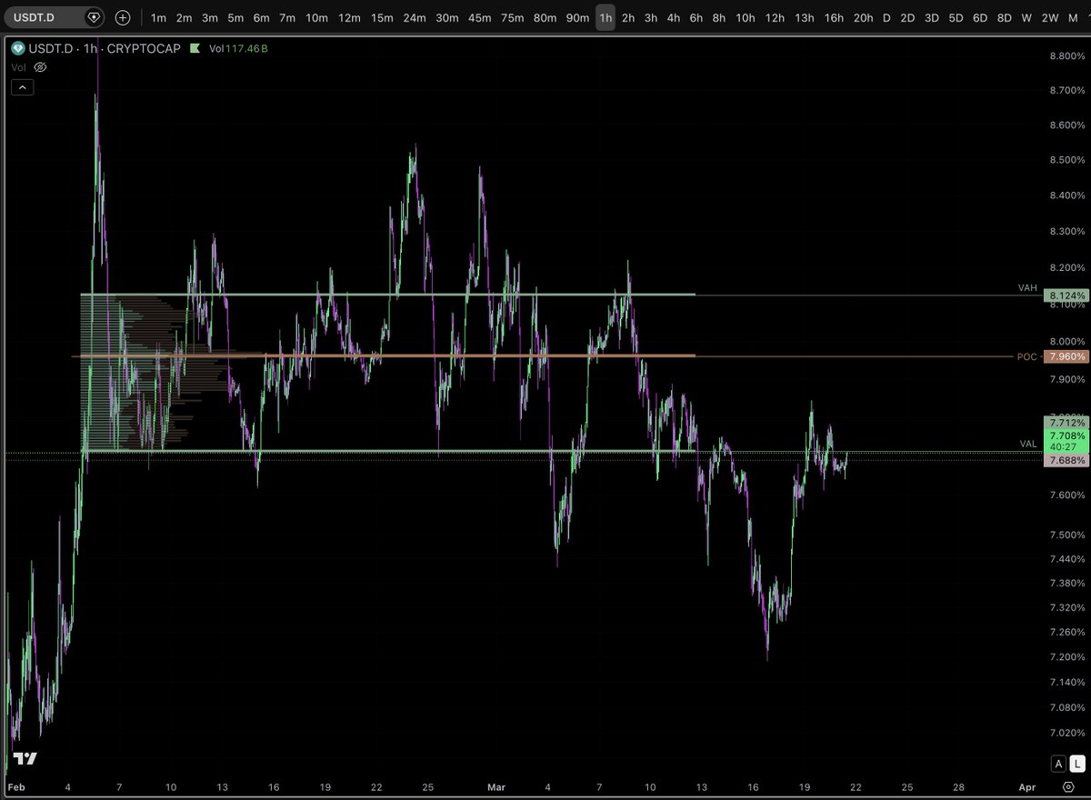Set timeframe to 10h
1091x800 pixels.
pyautogui.click(x=745, y=18)
